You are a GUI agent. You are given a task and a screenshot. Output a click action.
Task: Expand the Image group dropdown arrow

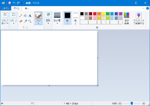[14, 23]
